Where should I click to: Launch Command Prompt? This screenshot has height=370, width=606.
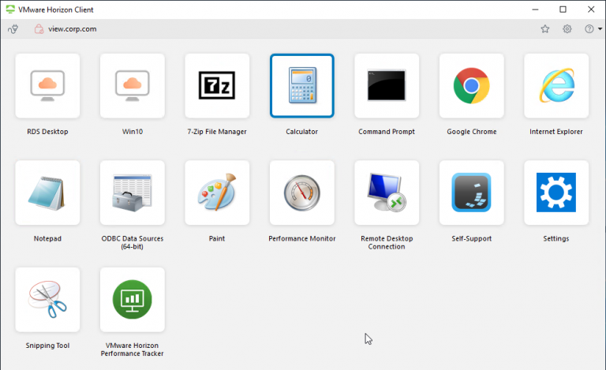(387, 86)
